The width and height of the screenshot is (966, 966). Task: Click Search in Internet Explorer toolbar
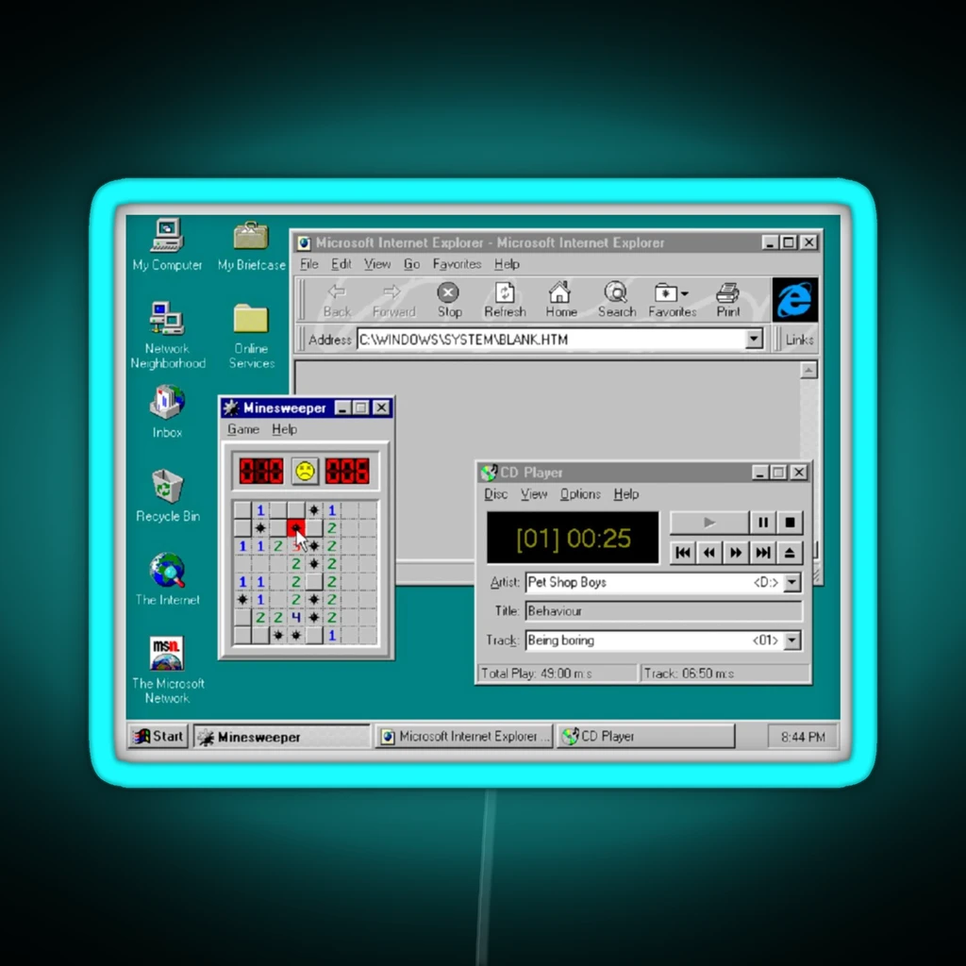click(616, 300)
